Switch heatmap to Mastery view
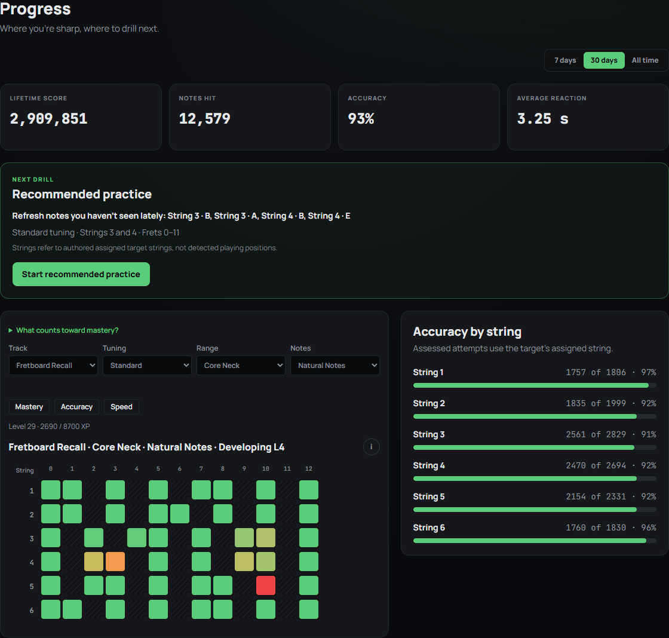 point(29,407)
